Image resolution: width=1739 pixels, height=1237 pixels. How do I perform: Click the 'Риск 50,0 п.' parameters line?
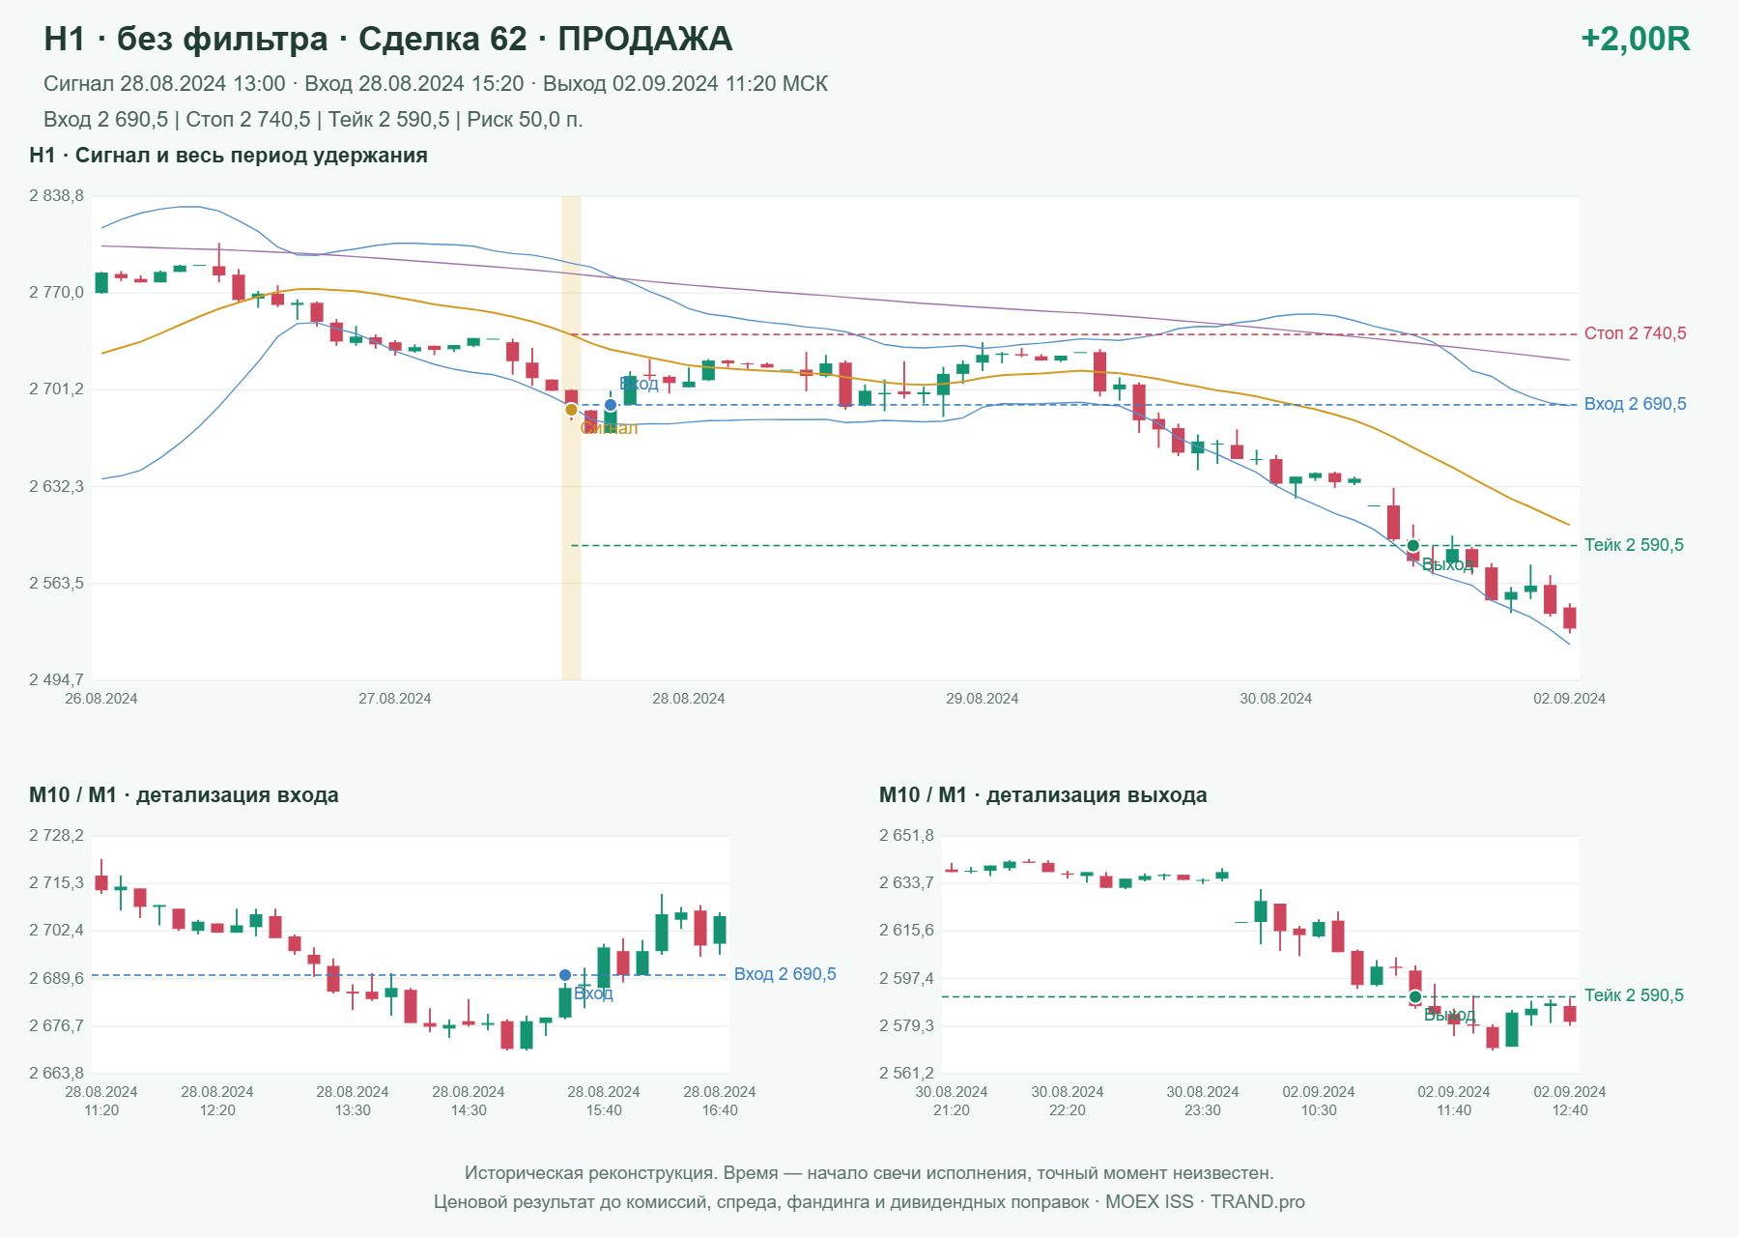tap(313, 120)
